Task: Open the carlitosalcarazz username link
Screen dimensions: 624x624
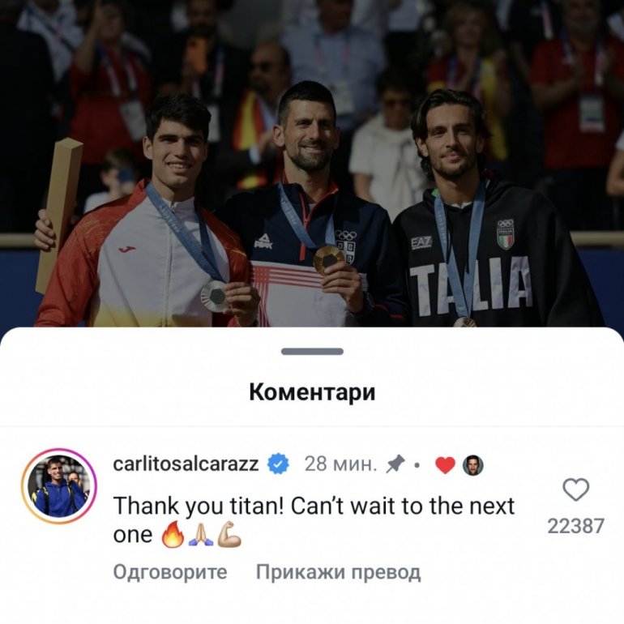Action: coord(186,464)
